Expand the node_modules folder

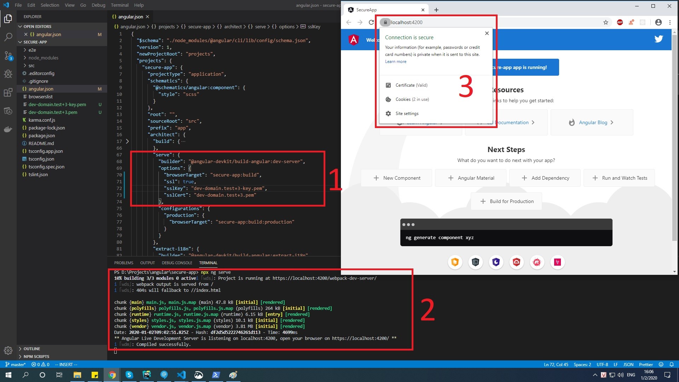click(43, 58)
